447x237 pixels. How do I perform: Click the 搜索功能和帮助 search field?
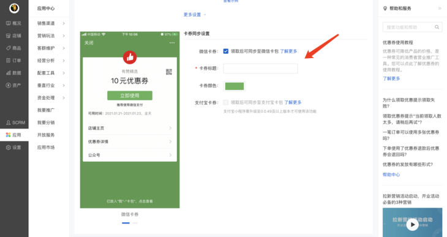[x=412, y=27]
